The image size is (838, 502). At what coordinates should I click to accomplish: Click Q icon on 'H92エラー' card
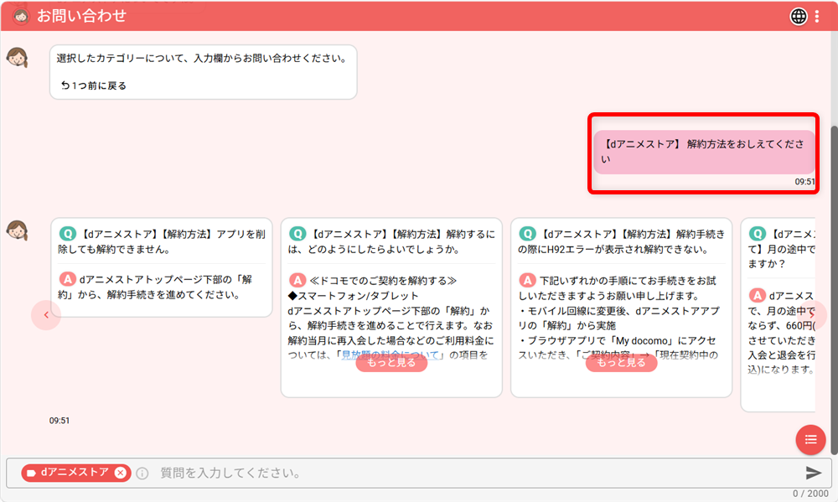(x=527, y=234)
